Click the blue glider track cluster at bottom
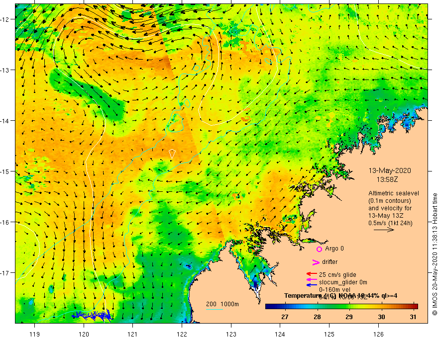 (92, 315)
